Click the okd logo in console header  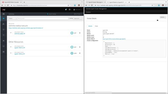point(3,10)
